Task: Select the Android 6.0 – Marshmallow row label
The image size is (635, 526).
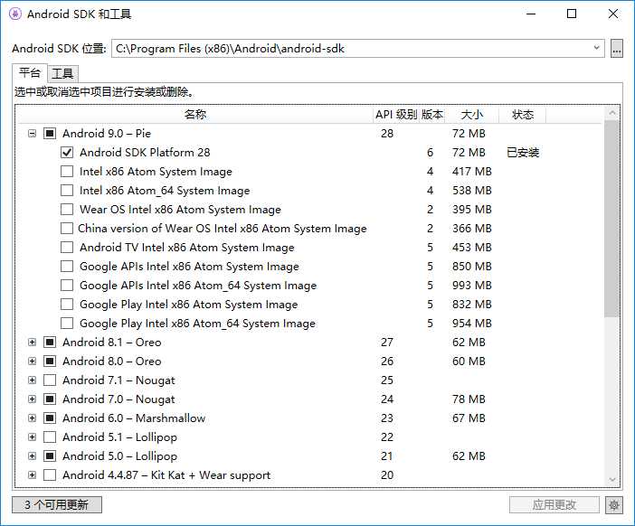Action: [x=134, y=418]
